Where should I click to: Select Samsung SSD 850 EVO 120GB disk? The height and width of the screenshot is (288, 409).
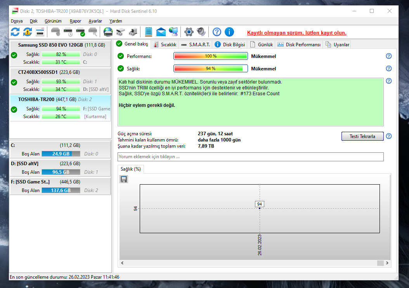click(x=61, y=54)
